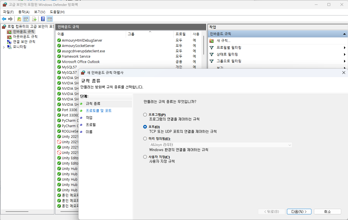Click the funnel icon for 그룹으로 필터링

tap(212, 61)
